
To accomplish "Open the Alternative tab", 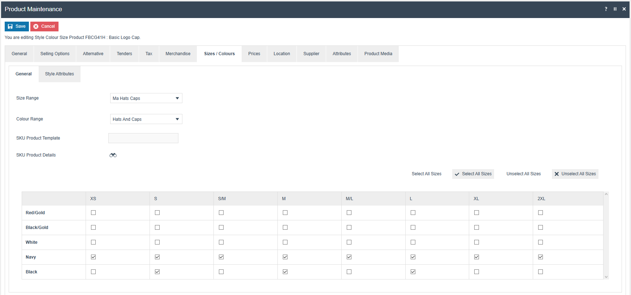I will pyautogui.click(x=93, y=54).
